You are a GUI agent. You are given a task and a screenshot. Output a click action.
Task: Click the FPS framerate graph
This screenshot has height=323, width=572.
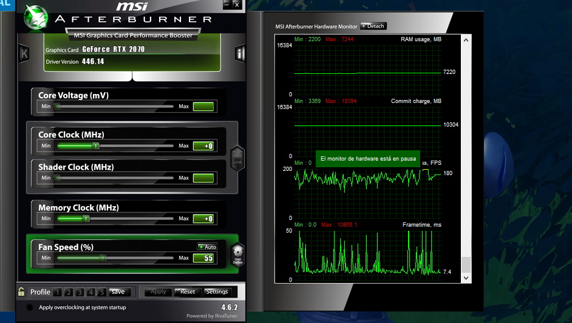click(368, 194)
